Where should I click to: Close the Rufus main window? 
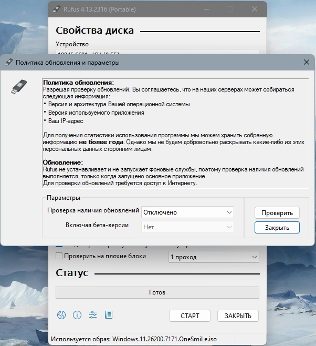click(255, 9)
